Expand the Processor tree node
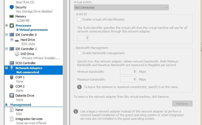 [x=6, y=26]
